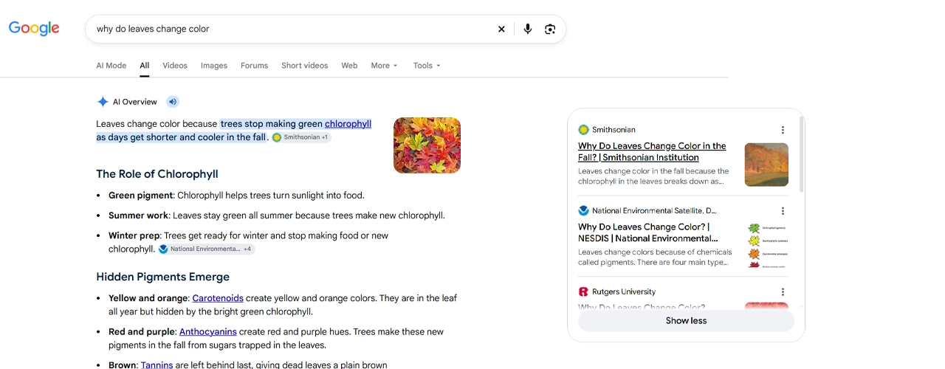
Task: Clear the search box with X icon
Action: coord(501,29)
